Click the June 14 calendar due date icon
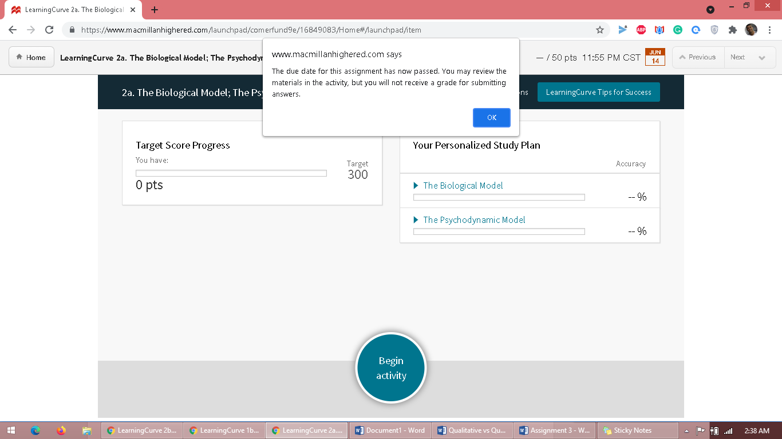Viewport: 782px width, 439px height. (x=655, y=57)
